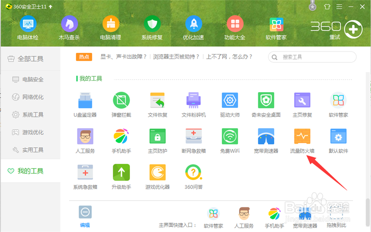Click upgrade arrow next to 360安全卫士11
Screen dimensions: 371x232
[x=51, y=6]
